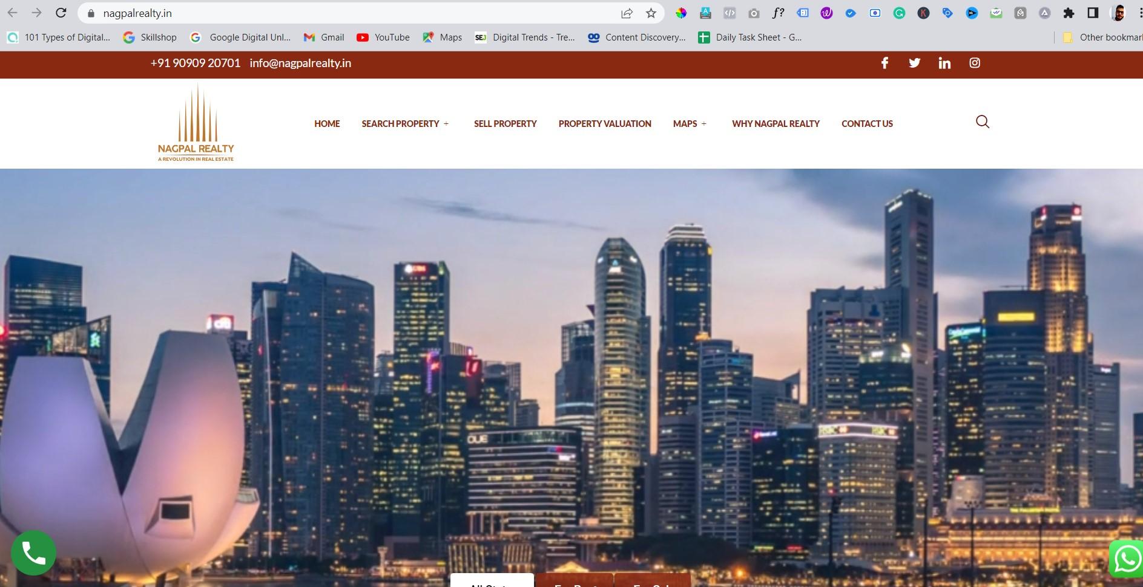The image size is (1143, 587).
Task: Open the browser Extensions puzzle icon
Action: 1069,13
